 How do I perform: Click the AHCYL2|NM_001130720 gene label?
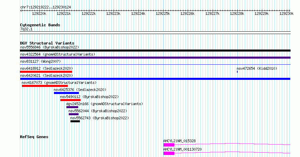click(182, 149)
